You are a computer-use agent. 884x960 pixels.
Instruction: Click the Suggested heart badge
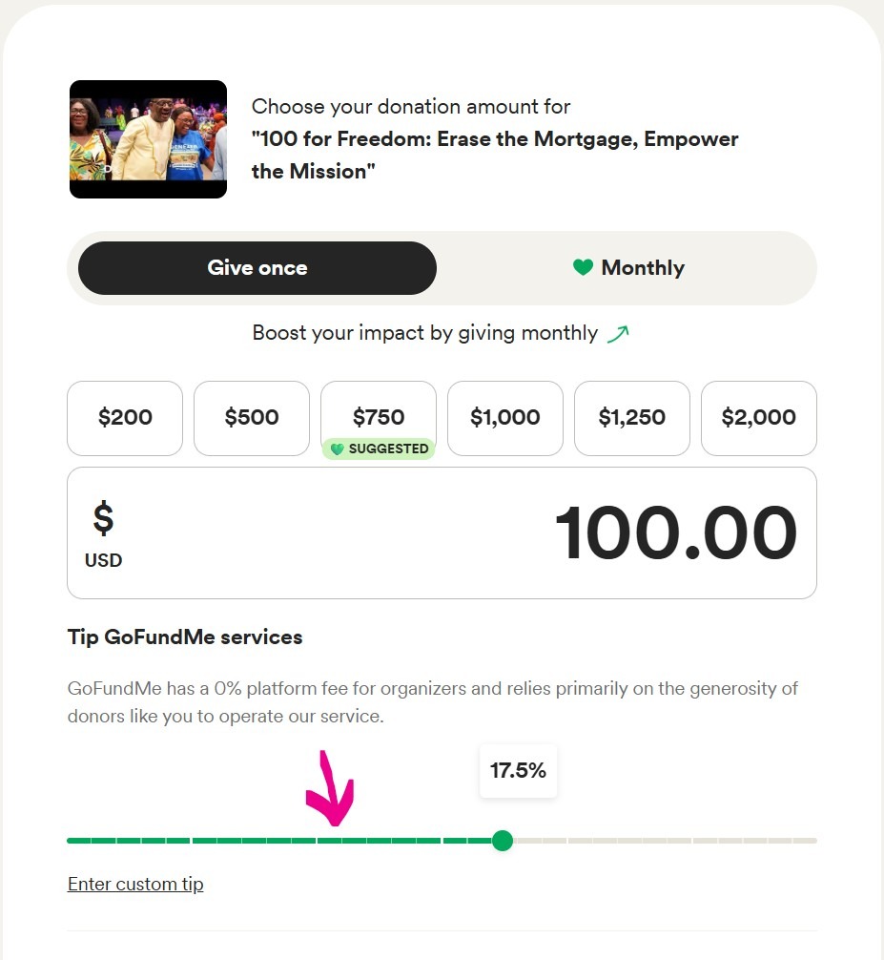(x=379, y=449)
